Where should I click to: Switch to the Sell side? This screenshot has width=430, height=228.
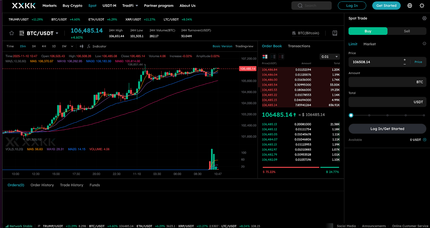tap(407, 31)
